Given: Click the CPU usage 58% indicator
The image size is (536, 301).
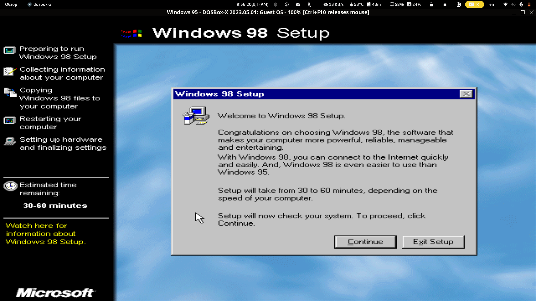Looking at the screenshot, I should [x=397, y=4].
